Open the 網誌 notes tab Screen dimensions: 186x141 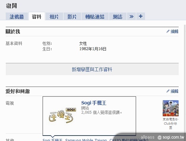(x=118, y=16)
